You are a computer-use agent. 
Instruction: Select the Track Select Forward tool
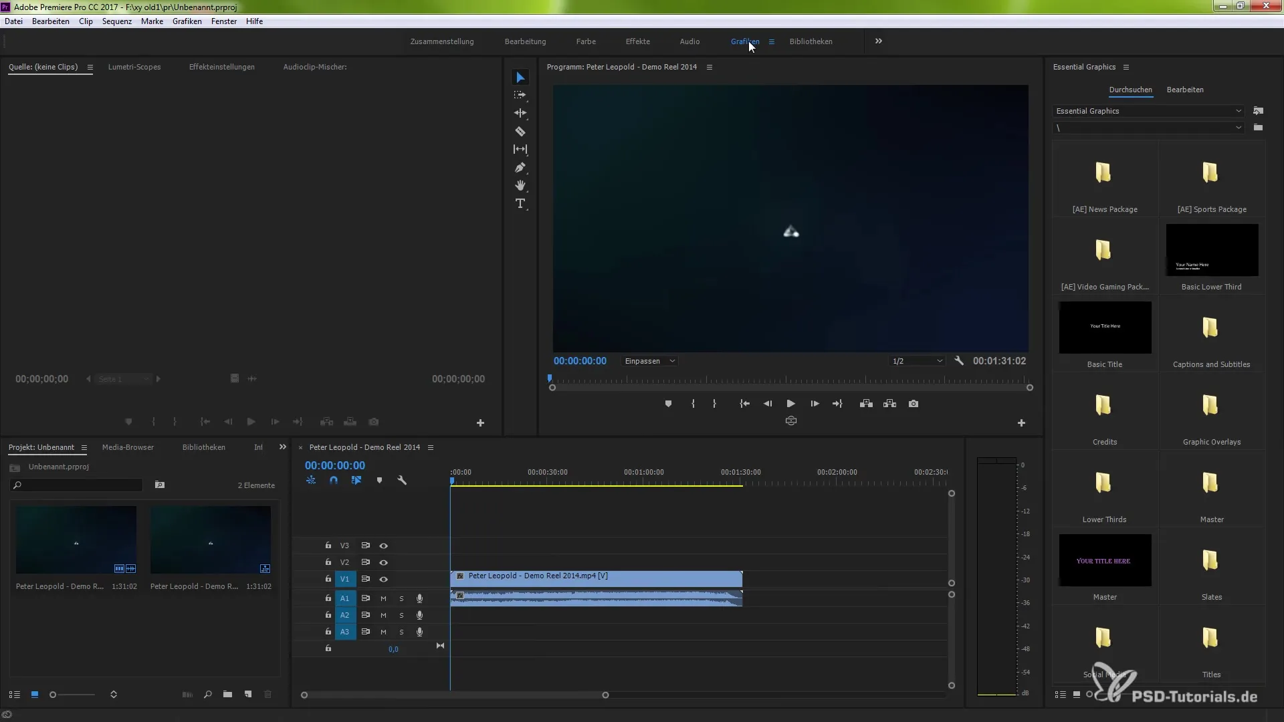520,96
